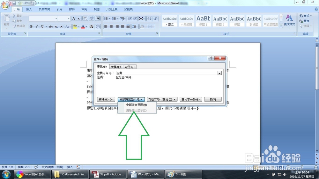Click Copy in the clipboard group

pos(18,21)
